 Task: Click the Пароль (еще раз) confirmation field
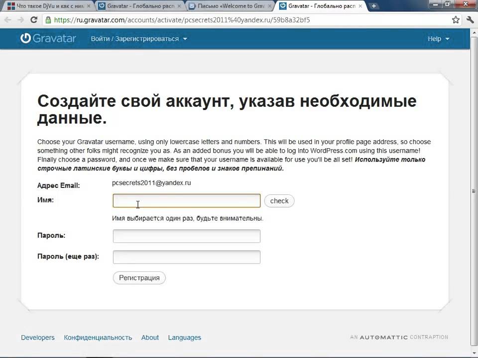point(187,257)
